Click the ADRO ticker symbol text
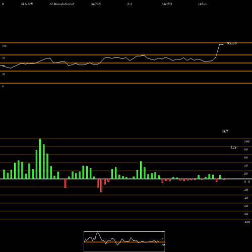This screenshot has height=252, width=252. coord(167,4)
